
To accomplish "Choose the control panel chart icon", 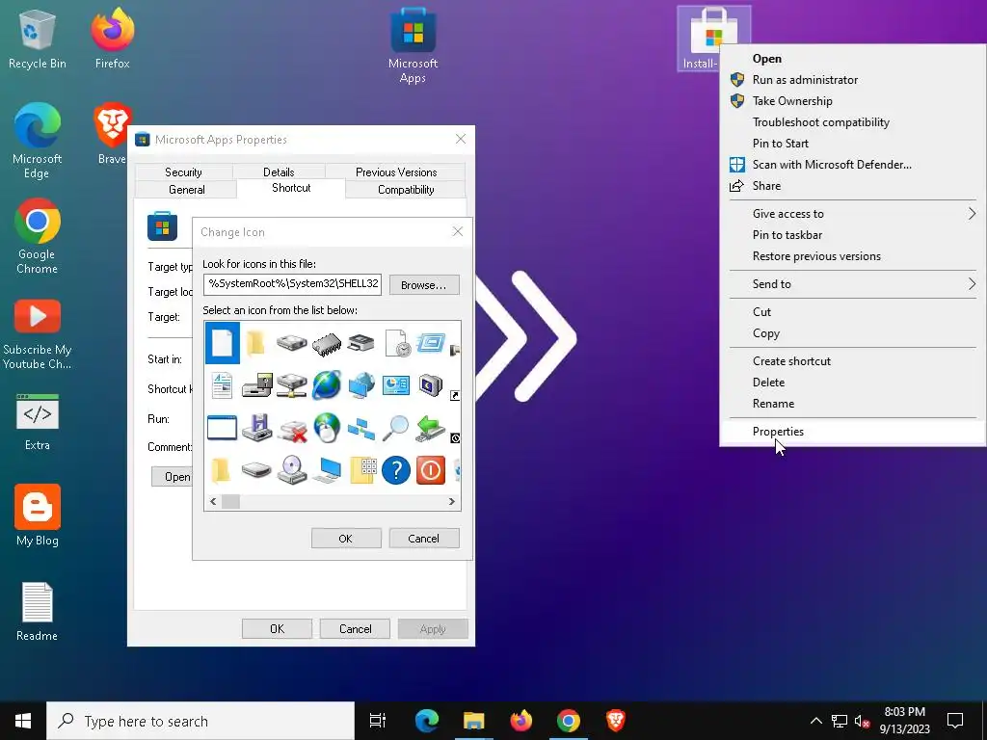I will (396, 385).
